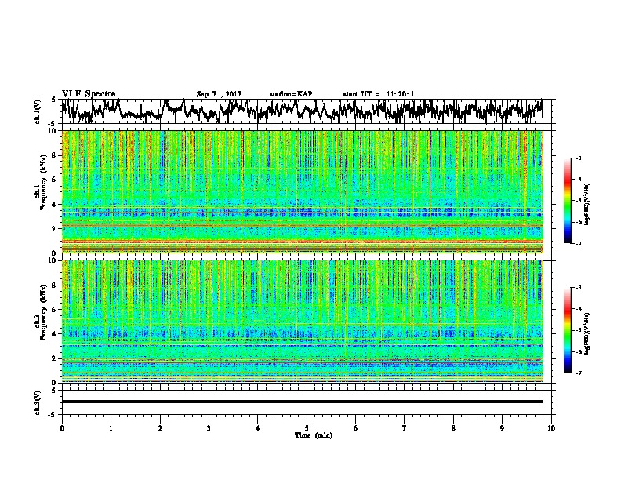This screenshot has height=480, width=621.
Task: Click time-axis tick label "2"
Action: click(x=160, y=427)
